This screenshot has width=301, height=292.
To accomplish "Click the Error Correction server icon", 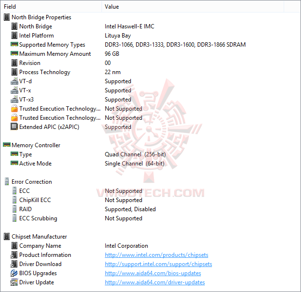I will pyautogui.click(x=7, y=181).
